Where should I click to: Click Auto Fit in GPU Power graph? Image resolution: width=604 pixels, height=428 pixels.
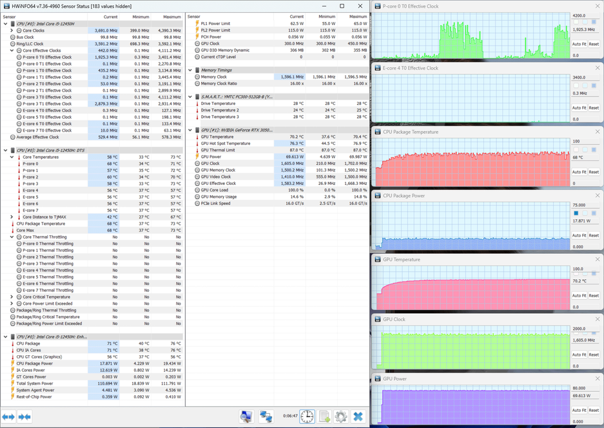[x=579, y=411]
